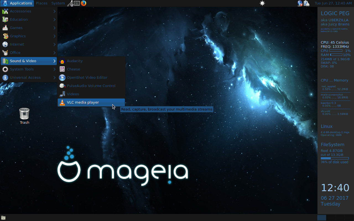Launch Firefox from the top panel
Screen dimensions: 354x221
click(84, 3)
